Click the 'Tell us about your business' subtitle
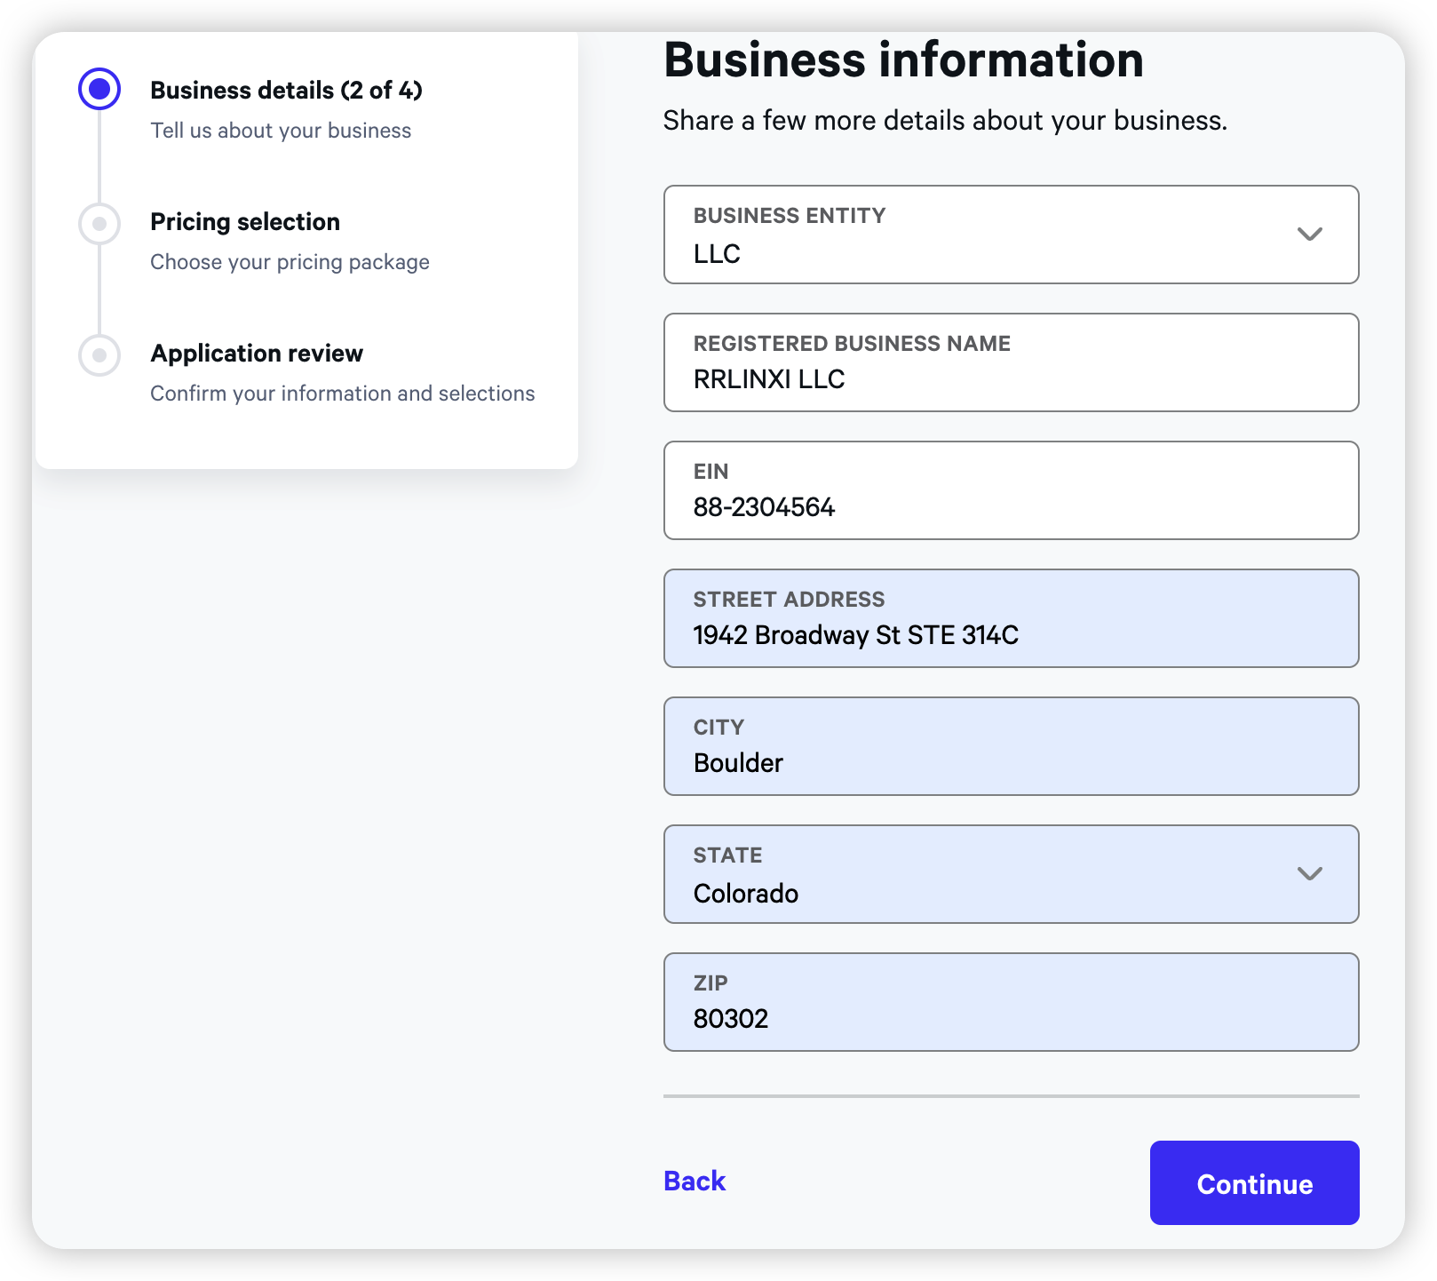The image size is (1437, 1281). pyautogui.click(x=281, y=131)
